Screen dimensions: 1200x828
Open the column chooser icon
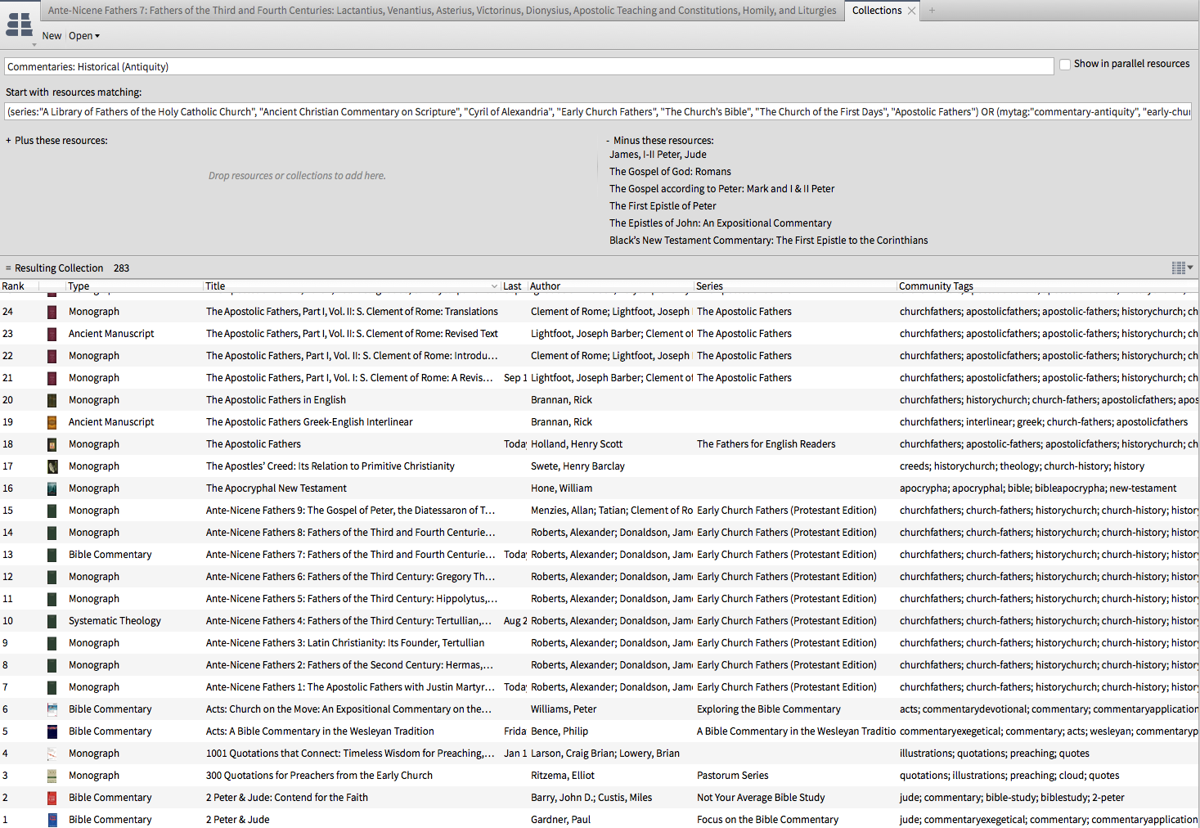pos(1182,268)
